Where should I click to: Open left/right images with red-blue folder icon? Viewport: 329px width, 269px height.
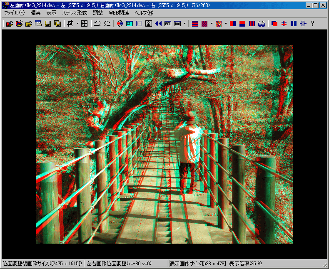(x=10, y=24)
